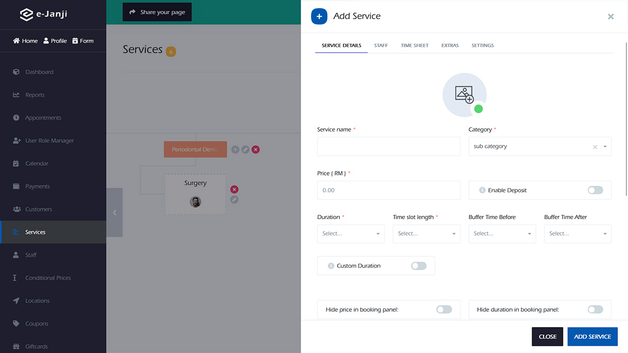Open Coupons tag icon
Viewport: 628px width, 353px height.
16,324
